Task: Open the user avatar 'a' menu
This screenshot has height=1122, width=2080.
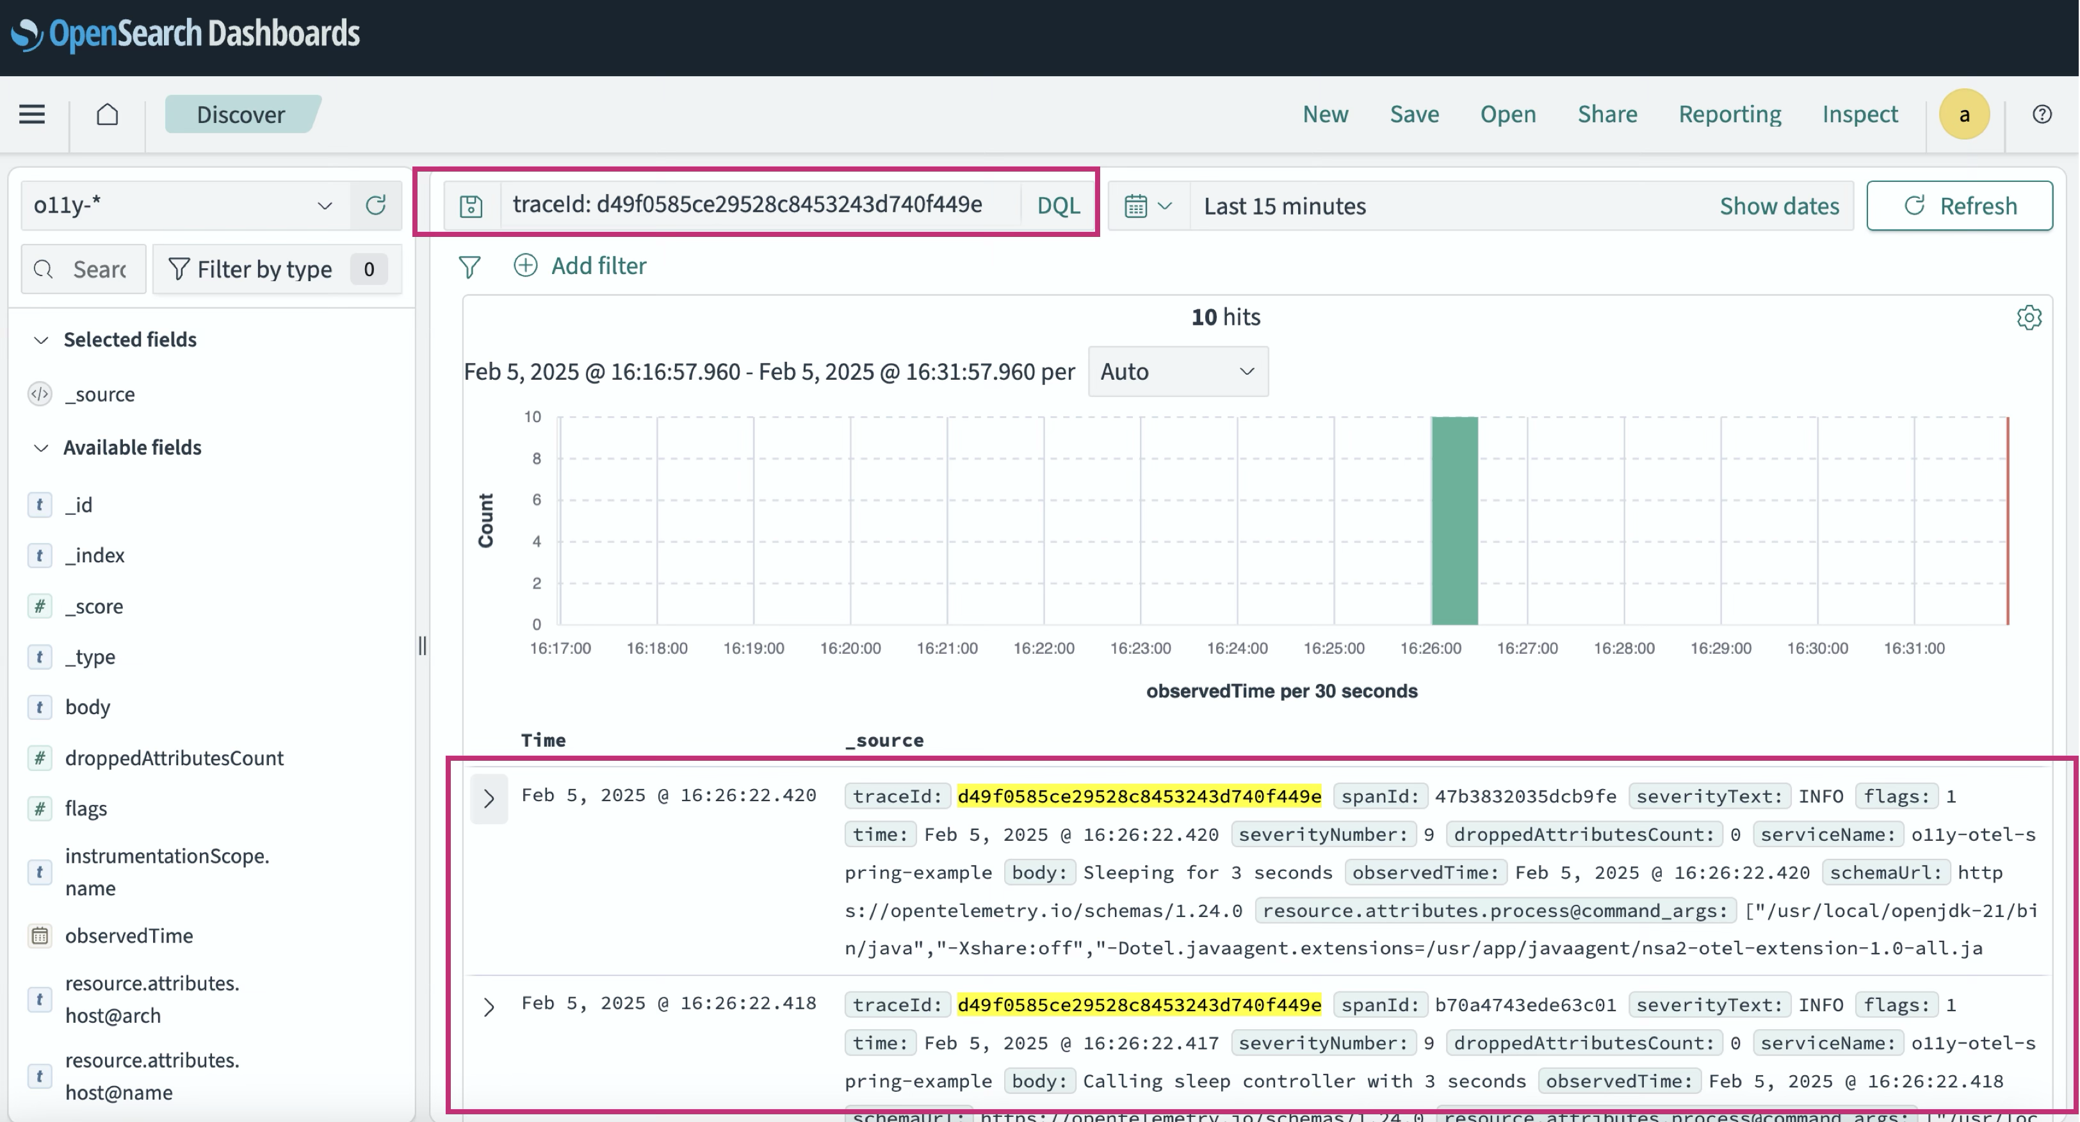Action: [1963, 114]
